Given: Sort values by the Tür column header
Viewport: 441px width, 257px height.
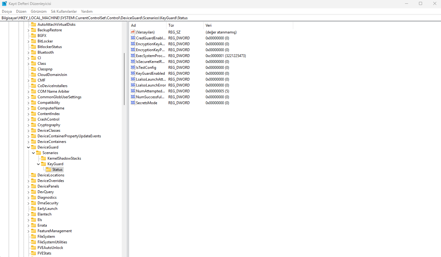Looking at the screenshot, I should (x=185, y=25).
